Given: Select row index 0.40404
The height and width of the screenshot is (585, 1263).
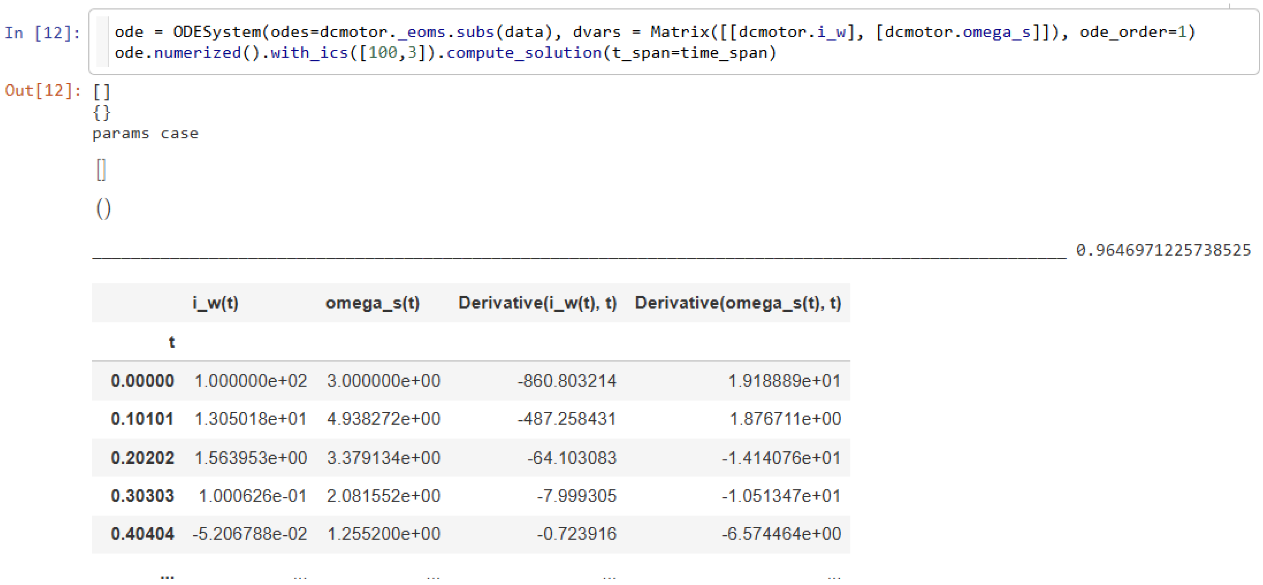Looking at the screenshot, I should (142, 534).
